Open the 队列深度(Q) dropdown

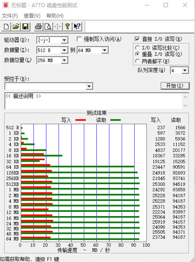coord(185,70)
